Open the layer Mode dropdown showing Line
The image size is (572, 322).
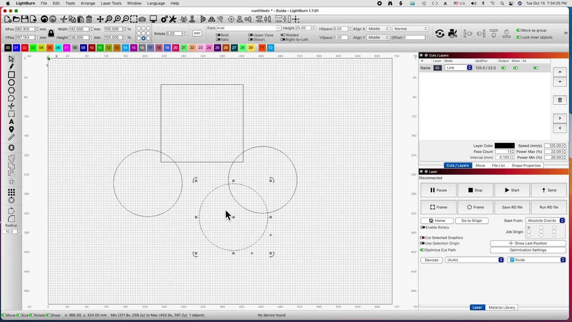[x=458, y=68]
